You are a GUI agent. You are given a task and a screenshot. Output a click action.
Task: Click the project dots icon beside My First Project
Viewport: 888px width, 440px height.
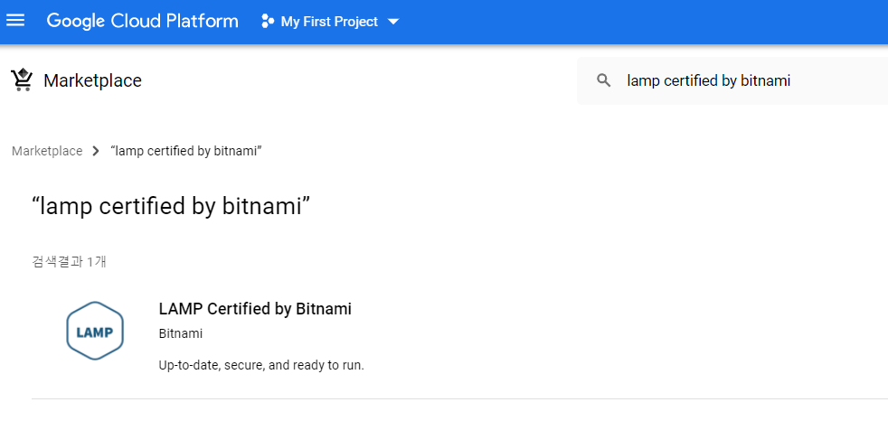(268, 22)
